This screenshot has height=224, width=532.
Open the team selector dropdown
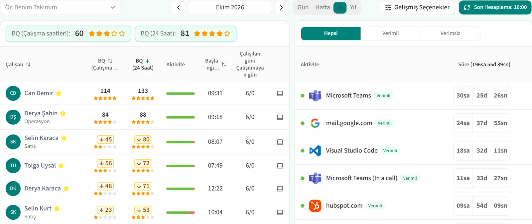tap(61, 7)
